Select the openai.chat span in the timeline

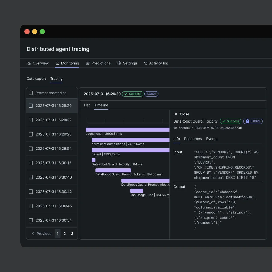[127, 129]
